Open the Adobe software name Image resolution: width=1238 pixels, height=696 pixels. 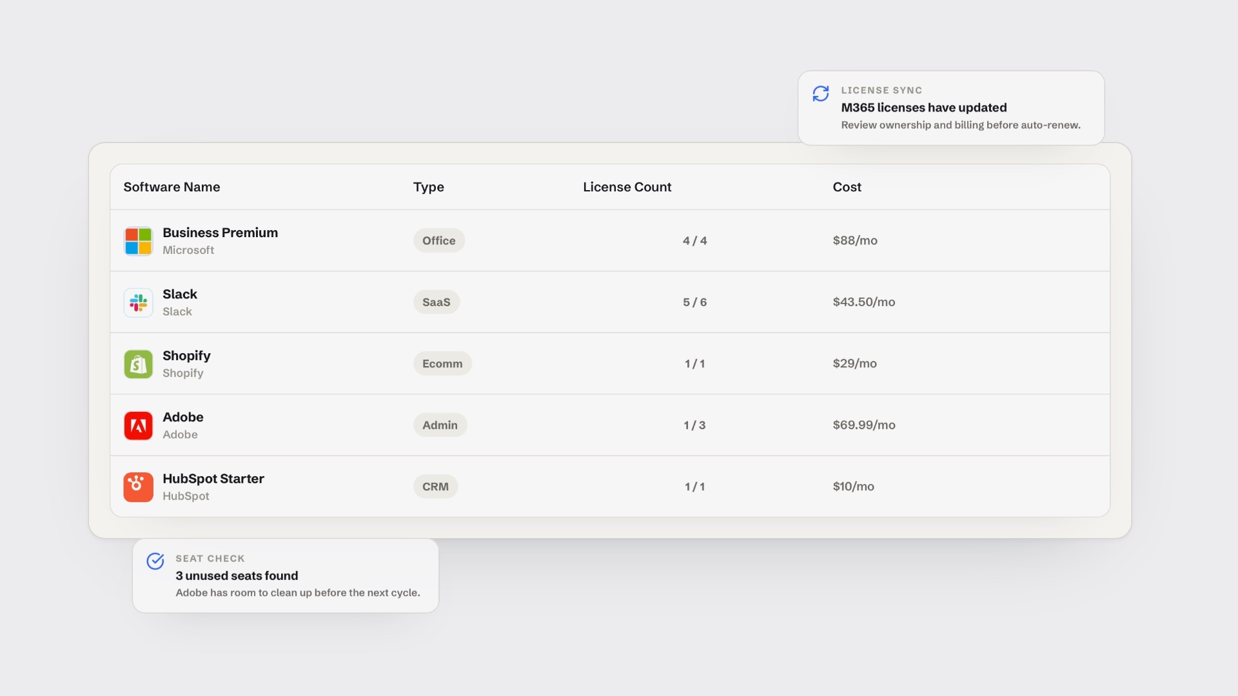click(183, 417)
